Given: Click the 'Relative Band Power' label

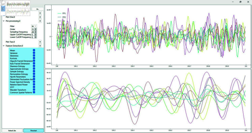Looking at the screenshot, I should pos(19,85).
